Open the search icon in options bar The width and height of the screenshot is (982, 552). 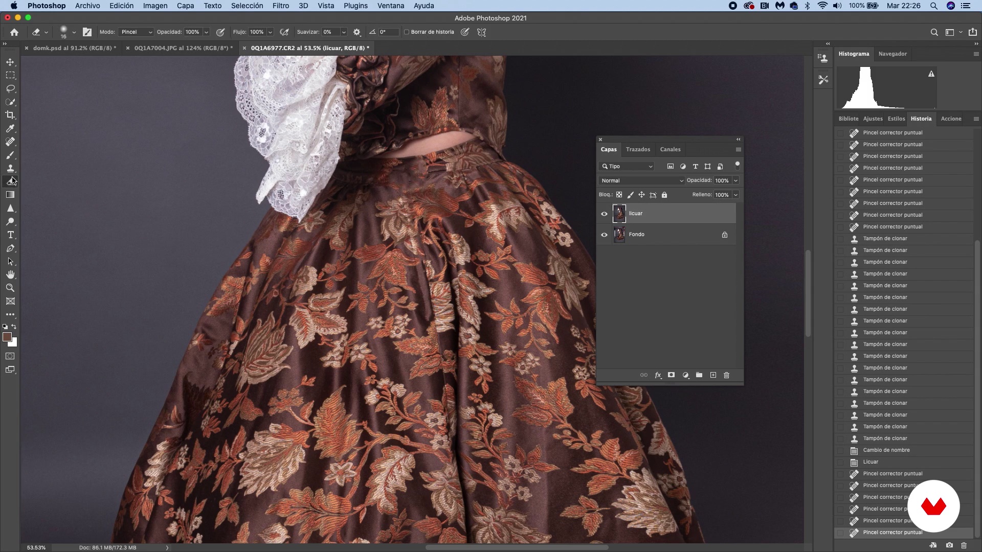(x=934, y=32)
